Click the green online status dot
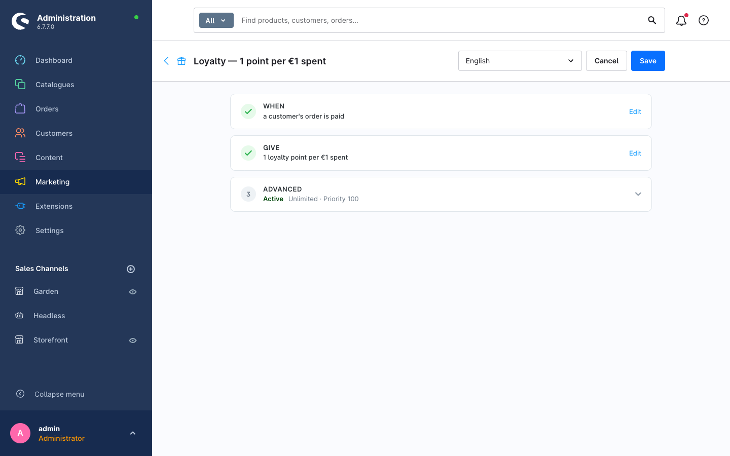This screenshot has width=730, height=456. click(x=136, y=17)
